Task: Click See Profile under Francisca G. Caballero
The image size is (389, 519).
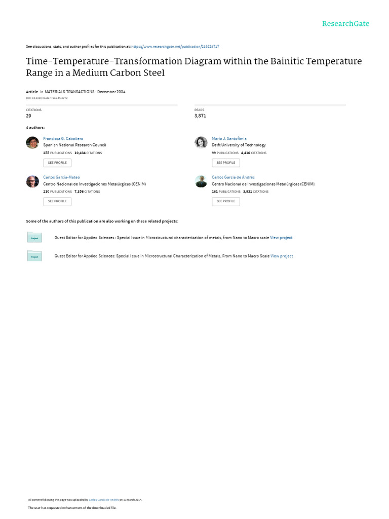Action: coord(57,163)
